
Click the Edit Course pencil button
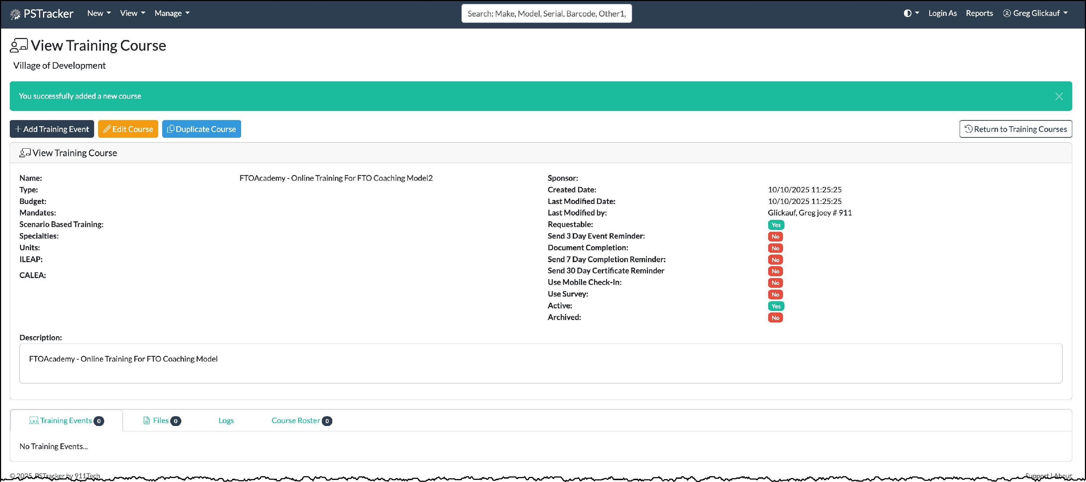[128, 129]
